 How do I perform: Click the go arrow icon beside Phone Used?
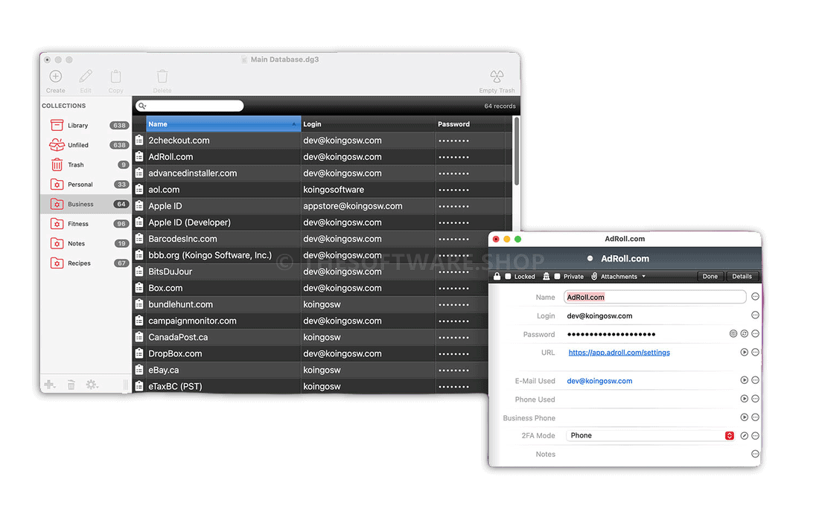745,399
